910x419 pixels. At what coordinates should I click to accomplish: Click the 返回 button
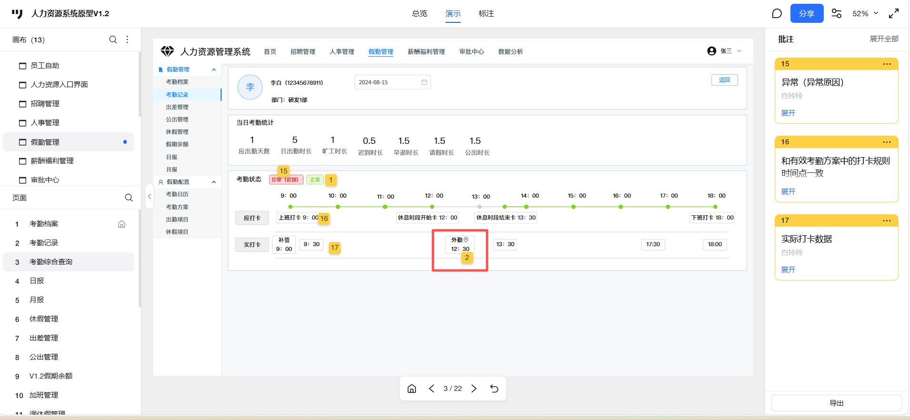[x=725, y=80]
